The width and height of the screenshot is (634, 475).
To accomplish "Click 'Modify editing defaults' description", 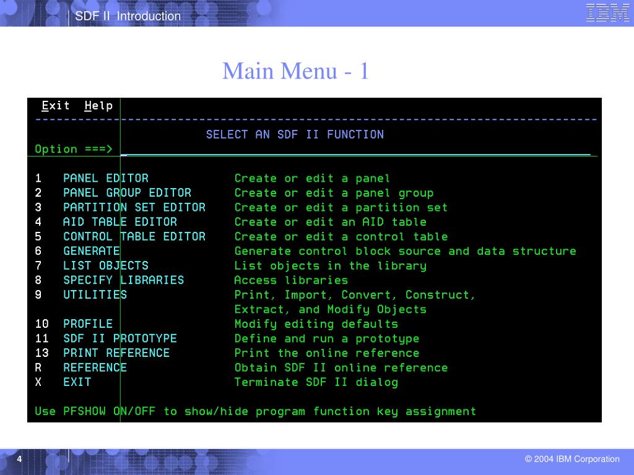I will click(x=316, y=324).
